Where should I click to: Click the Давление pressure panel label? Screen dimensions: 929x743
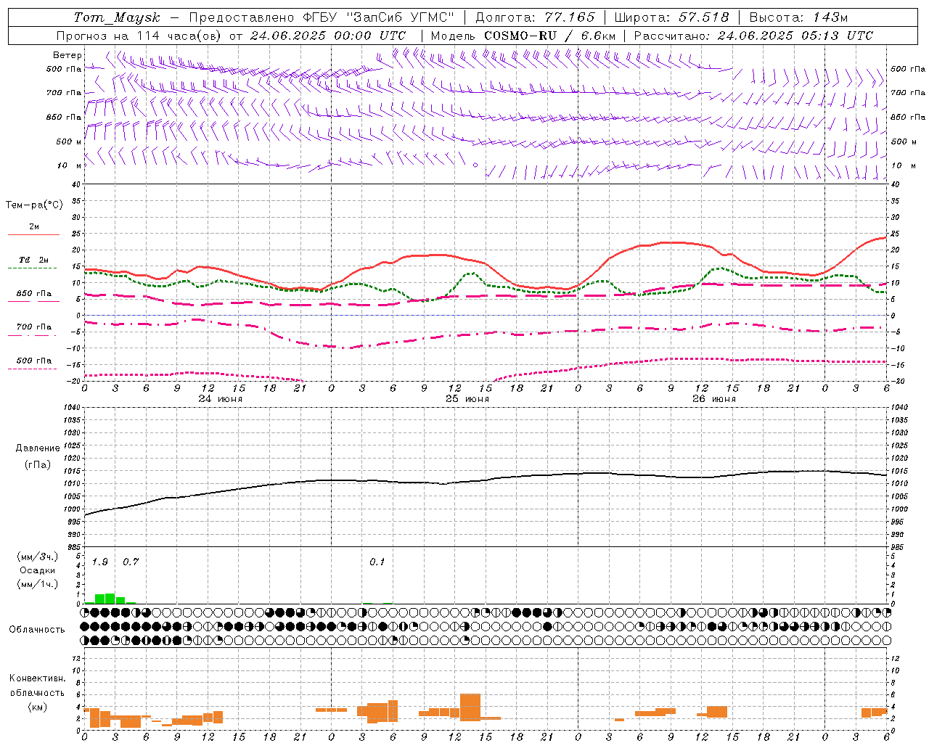coord(38,448)
